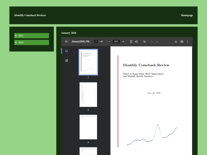Click the fit to page icon

tap(131, 41)
